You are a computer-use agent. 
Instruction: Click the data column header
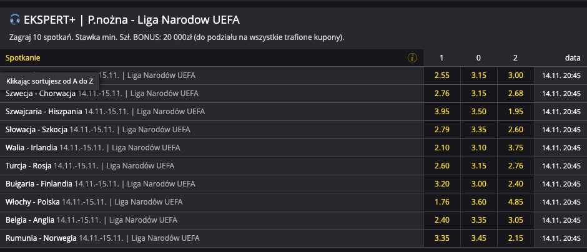point(573,58)
